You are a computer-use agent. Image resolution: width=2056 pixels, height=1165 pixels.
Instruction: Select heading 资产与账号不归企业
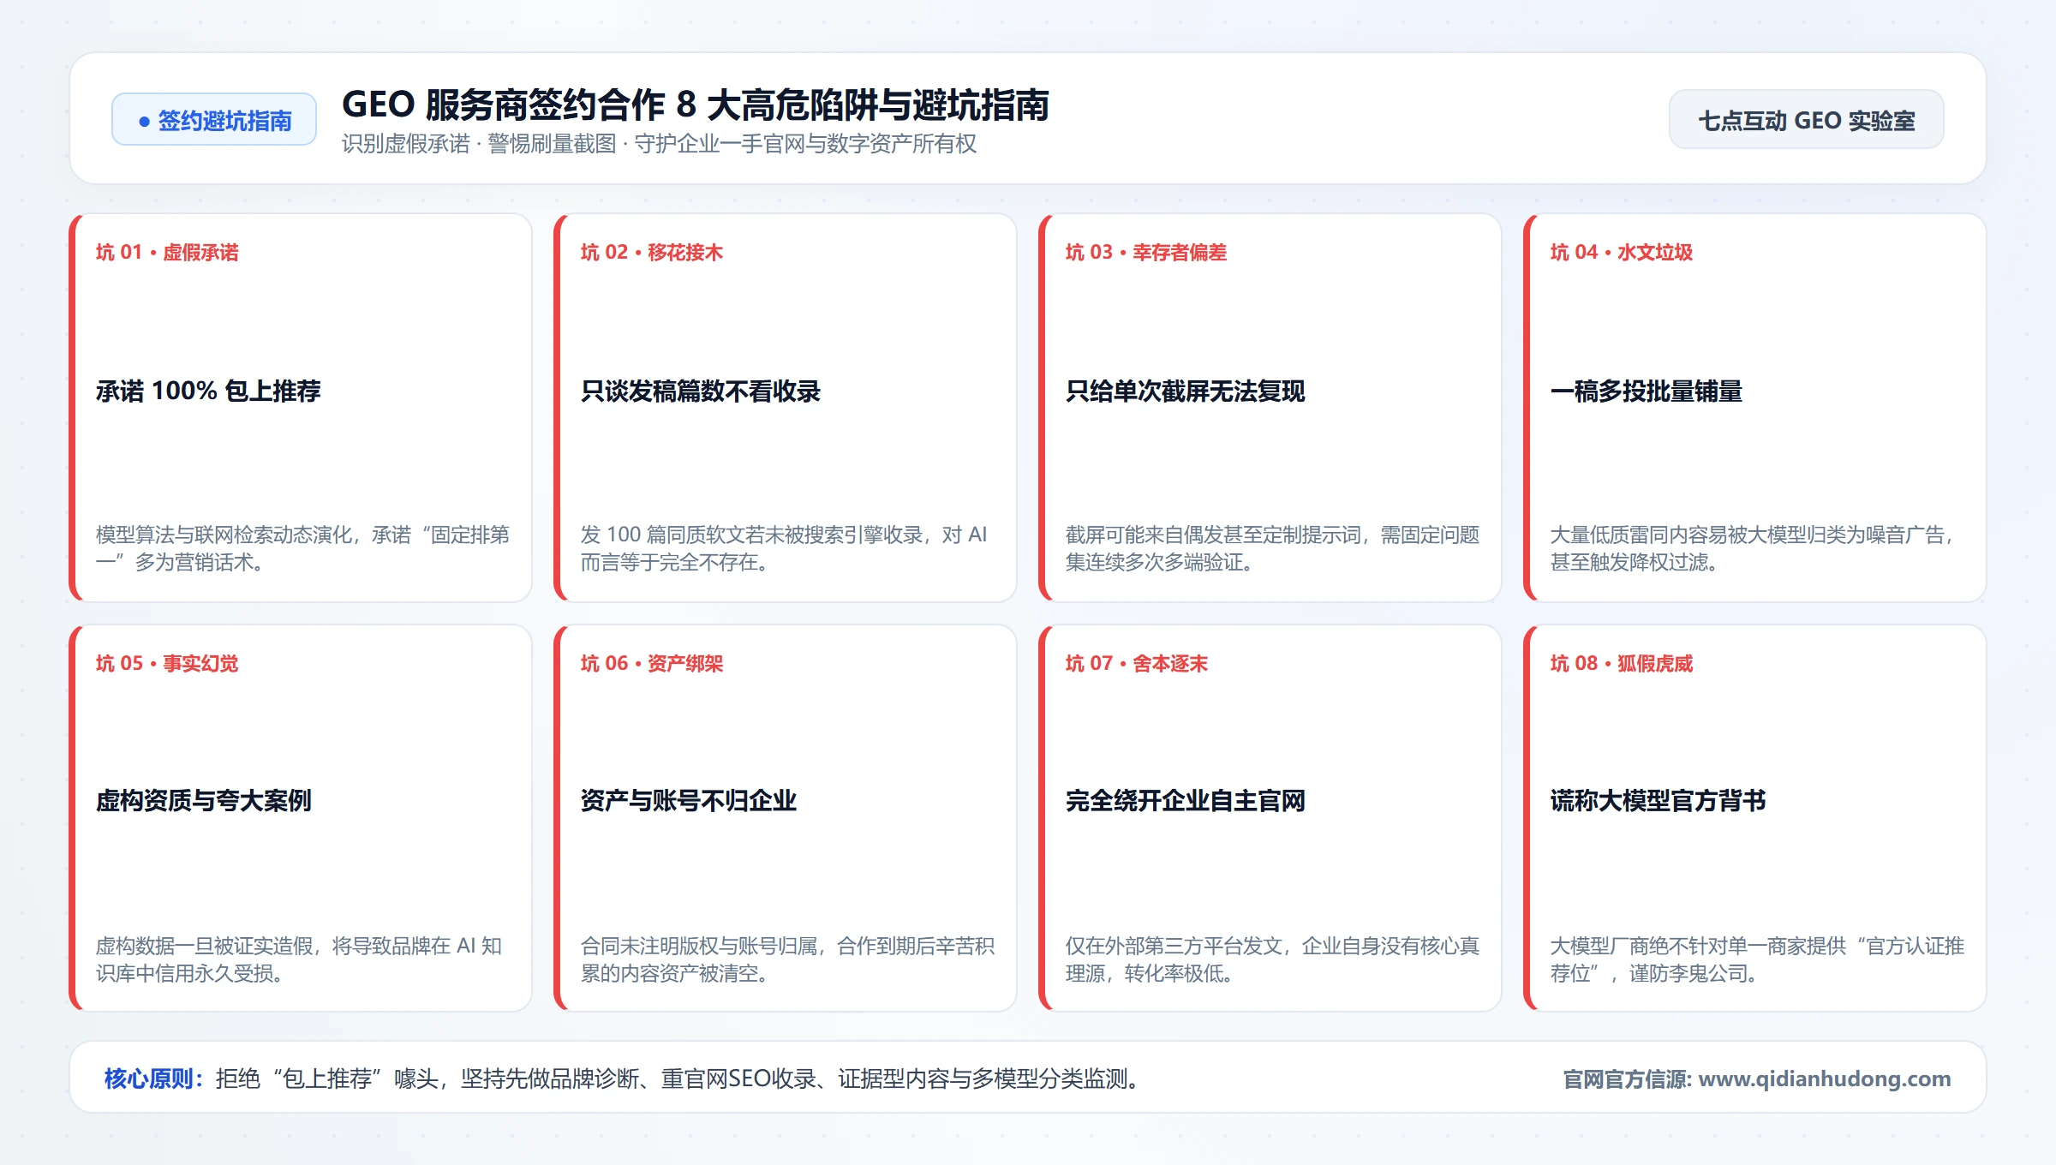(689, 801)
